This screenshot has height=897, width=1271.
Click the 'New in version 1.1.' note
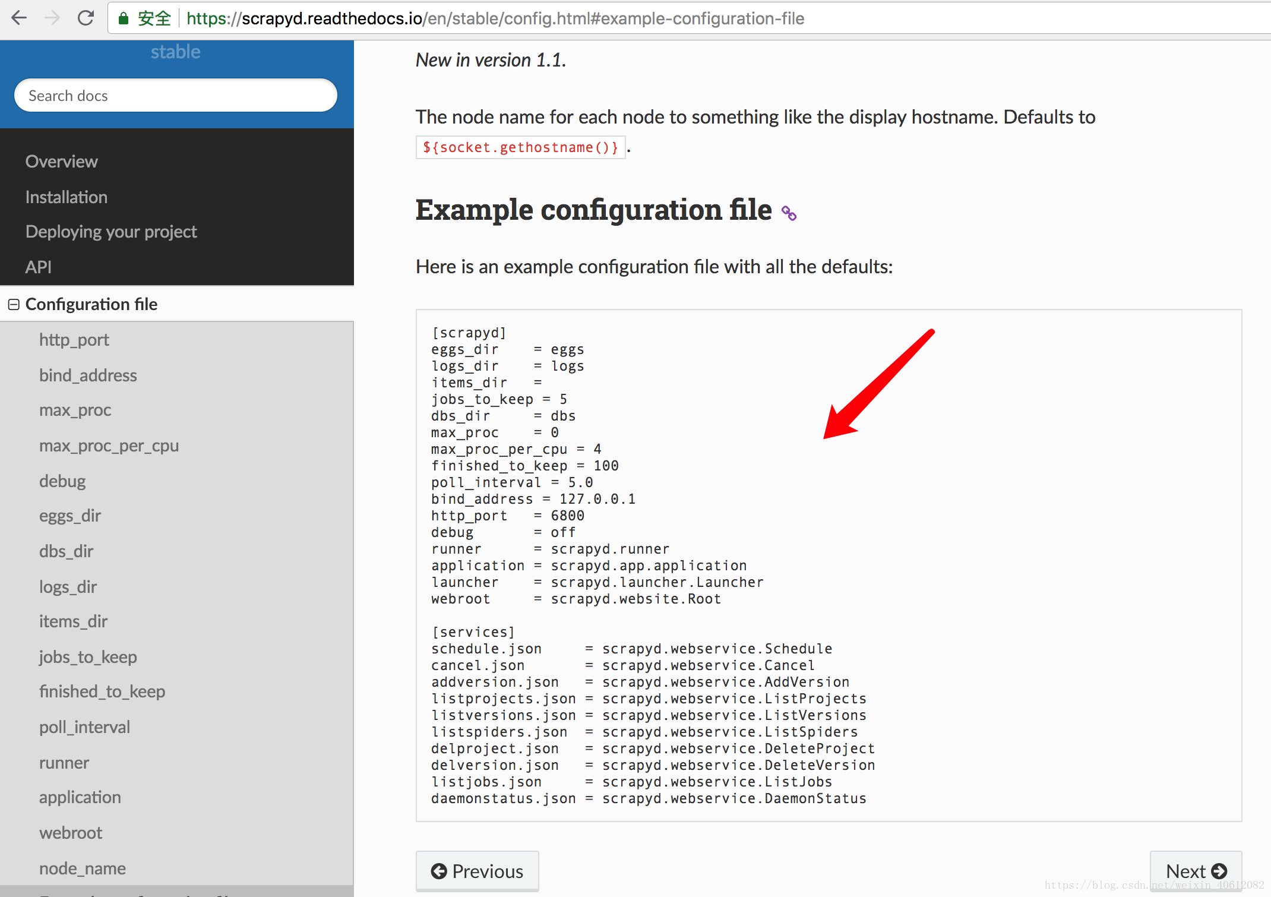(491, 60)
